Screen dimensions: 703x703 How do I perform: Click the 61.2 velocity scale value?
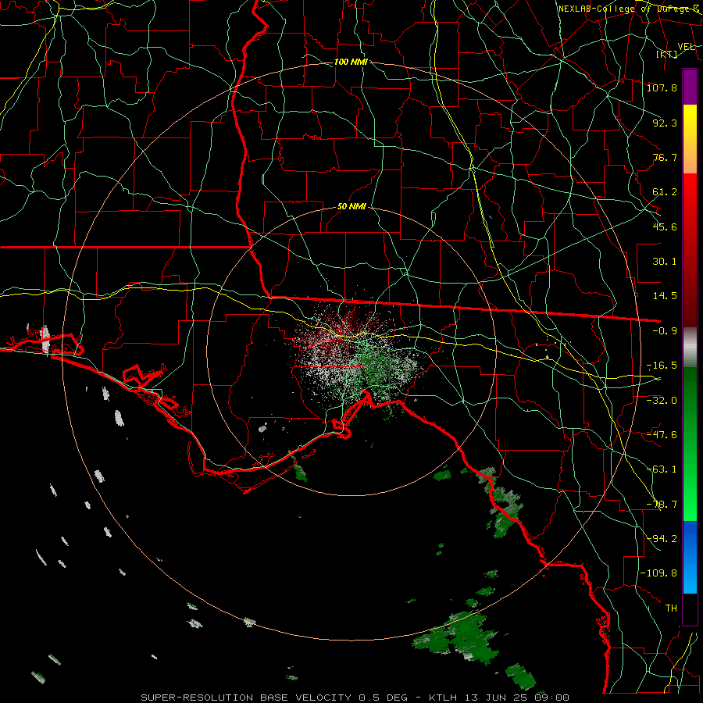tap(665, 192)
